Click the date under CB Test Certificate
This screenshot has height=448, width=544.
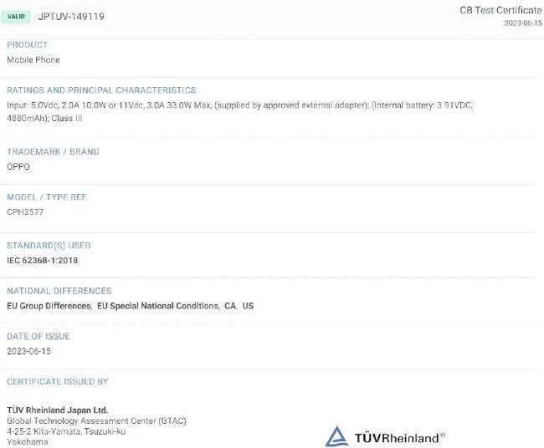pos(522,23)
